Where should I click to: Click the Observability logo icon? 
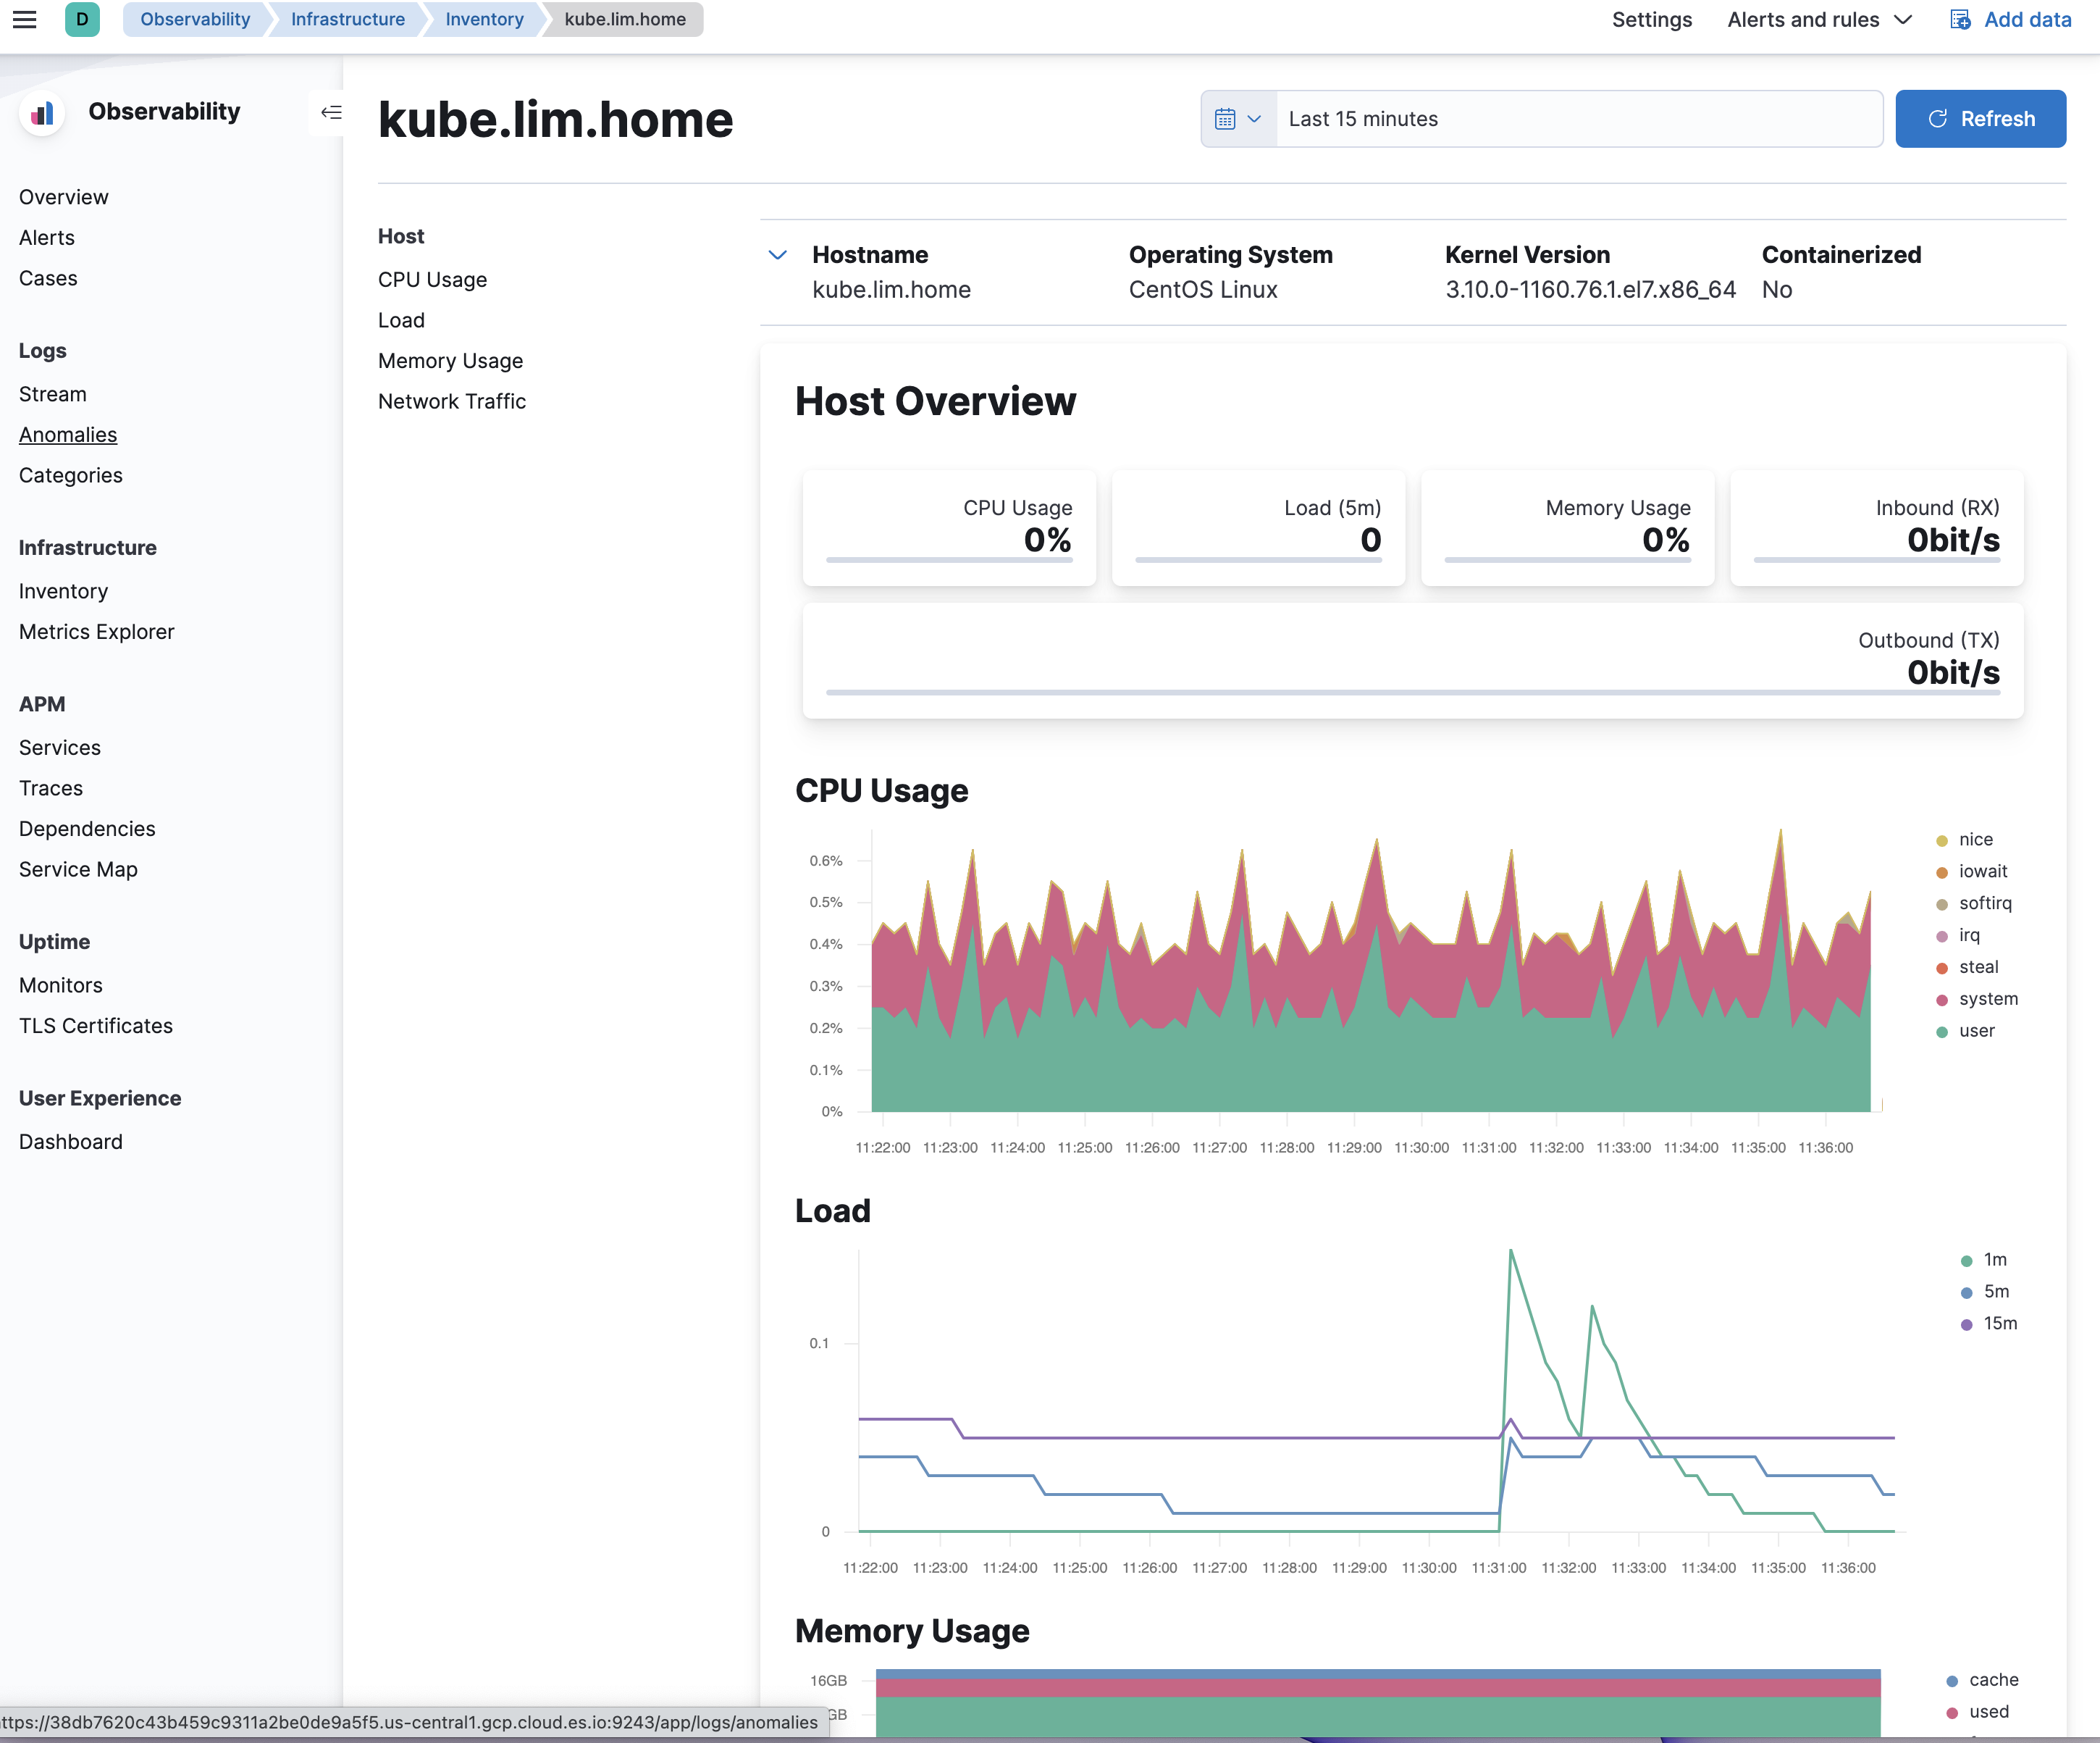point(42,113)
